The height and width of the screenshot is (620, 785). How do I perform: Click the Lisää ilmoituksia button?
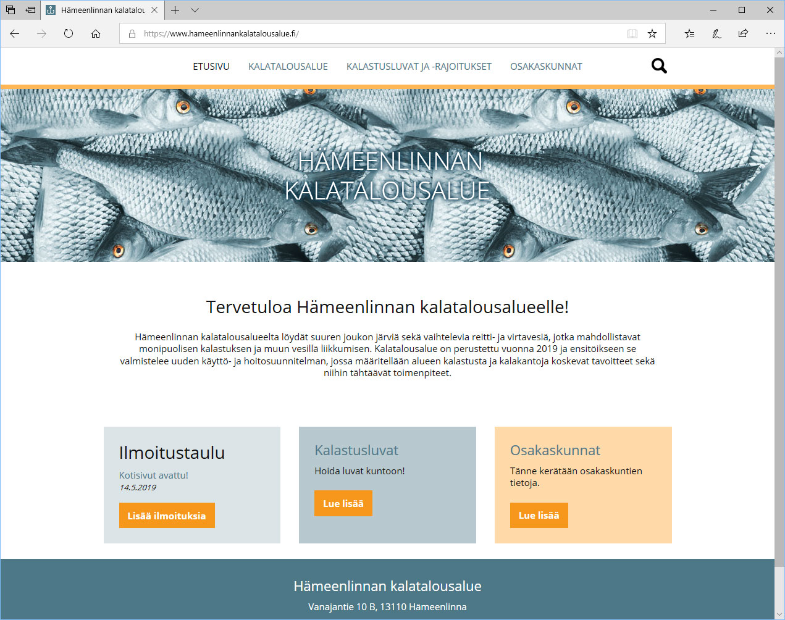(x=167, y=516)
